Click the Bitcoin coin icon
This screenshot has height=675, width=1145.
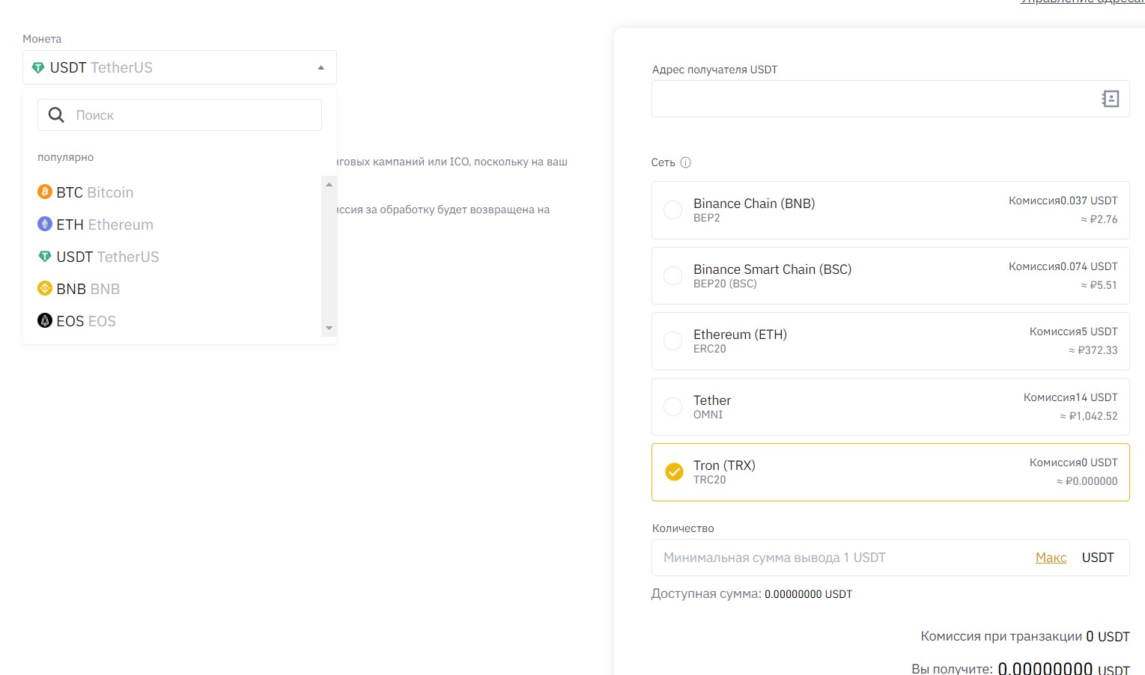pyautogui.click(x=45, y=192)
